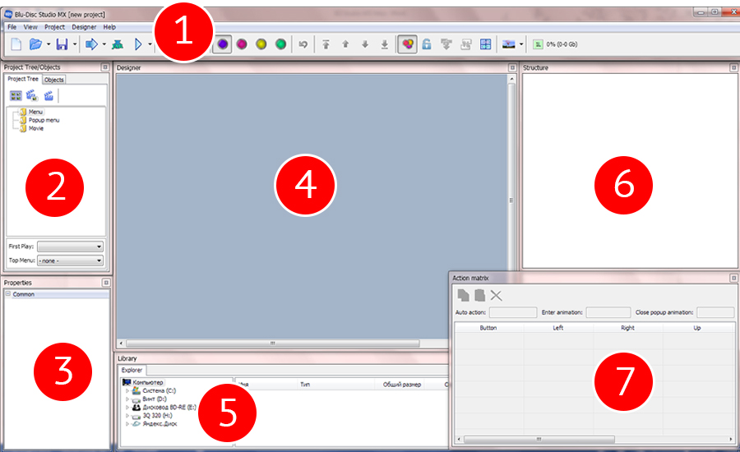Viewport: 740px width, 452px height.
Task: Click the delete X icon in Action matrix
Action: 496,295
